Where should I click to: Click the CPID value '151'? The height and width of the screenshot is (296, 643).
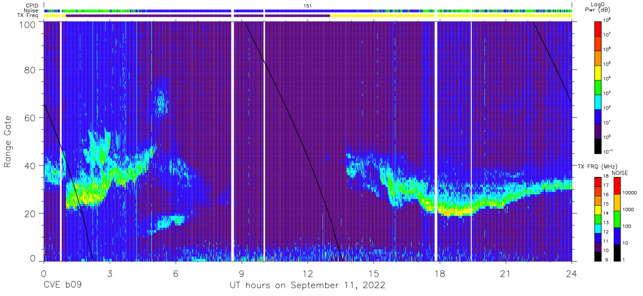coord(308,5)
